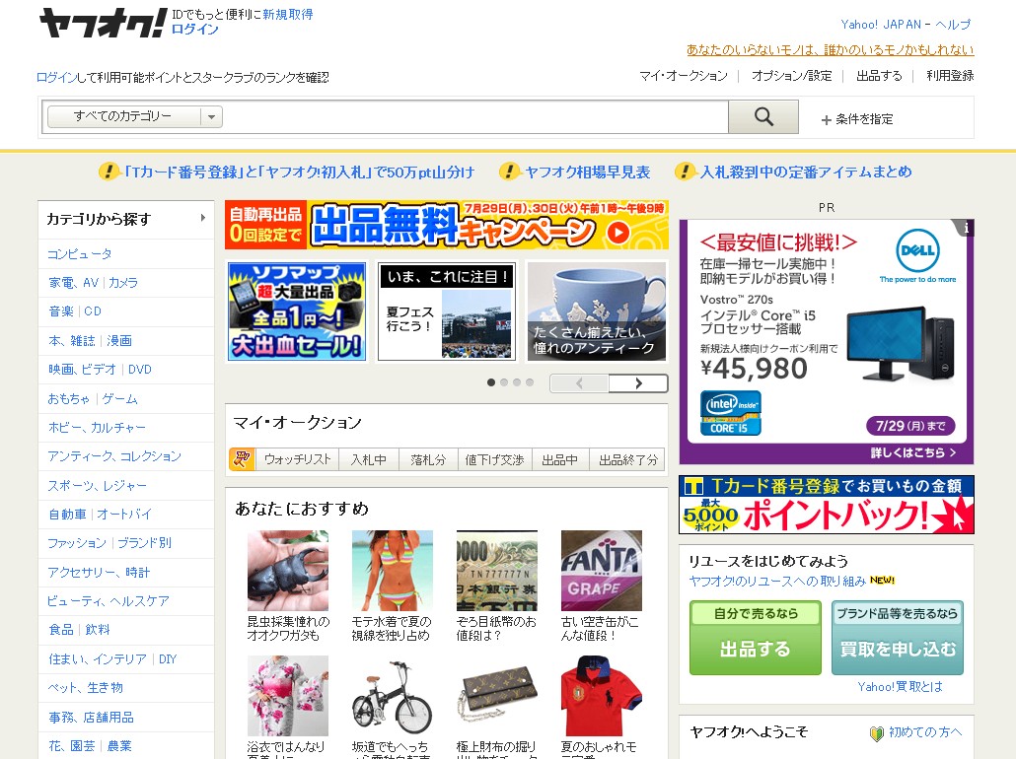
Task: Click exclamation icon before 入札殺到中 notice
Action: 685,172
